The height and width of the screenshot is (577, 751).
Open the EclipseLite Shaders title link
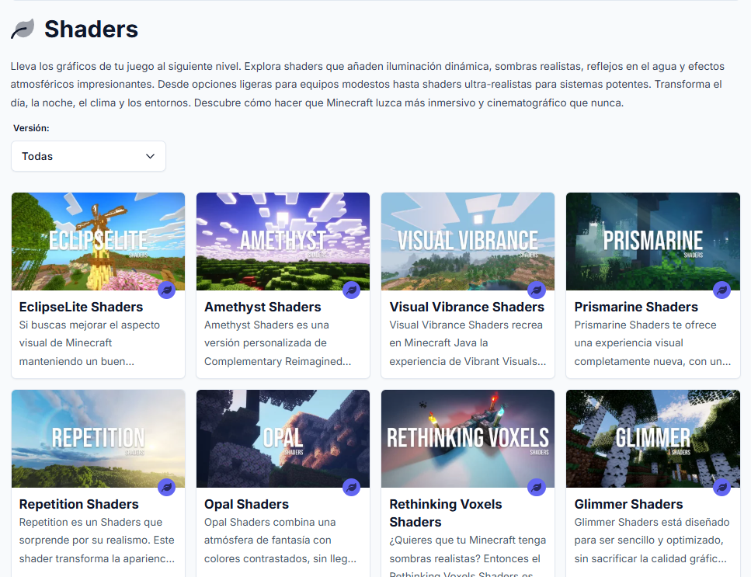[81, 307]
